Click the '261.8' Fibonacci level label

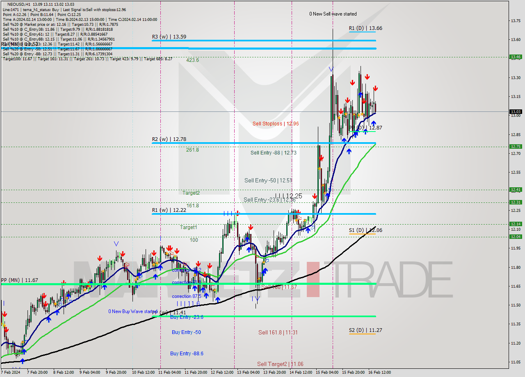pyautogui.click(x=192, y=150)
